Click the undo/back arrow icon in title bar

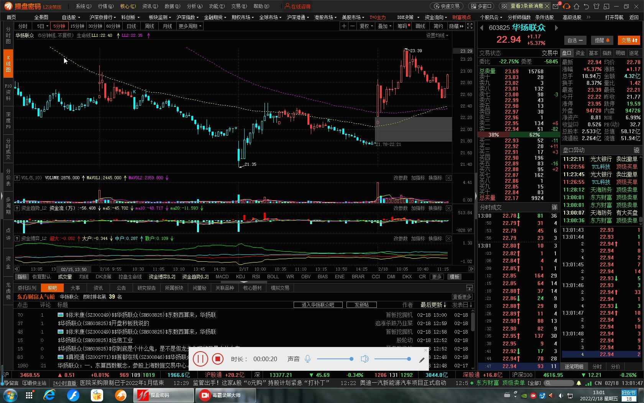pyautogui.click(x=586, y=6)
